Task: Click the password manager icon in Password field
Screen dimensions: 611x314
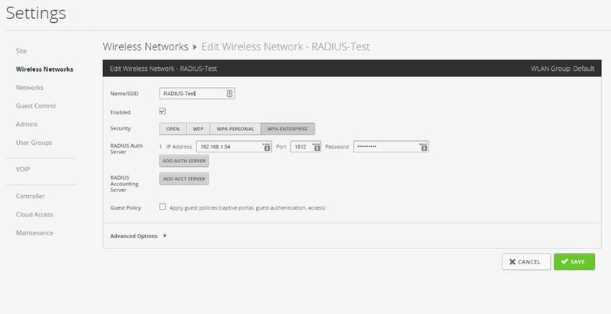Action: click(424, 146)
